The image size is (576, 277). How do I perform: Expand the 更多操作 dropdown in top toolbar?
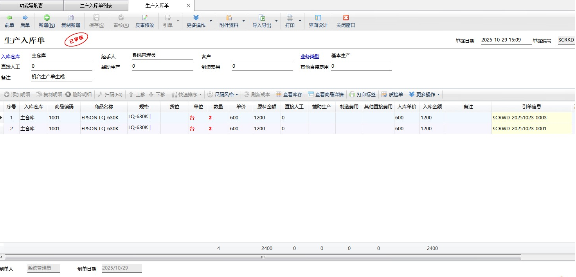click(211, 21)
